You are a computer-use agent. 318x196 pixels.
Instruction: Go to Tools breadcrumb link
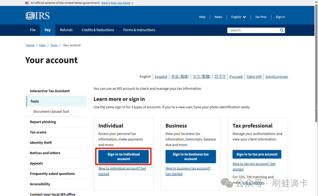point(54,45)
